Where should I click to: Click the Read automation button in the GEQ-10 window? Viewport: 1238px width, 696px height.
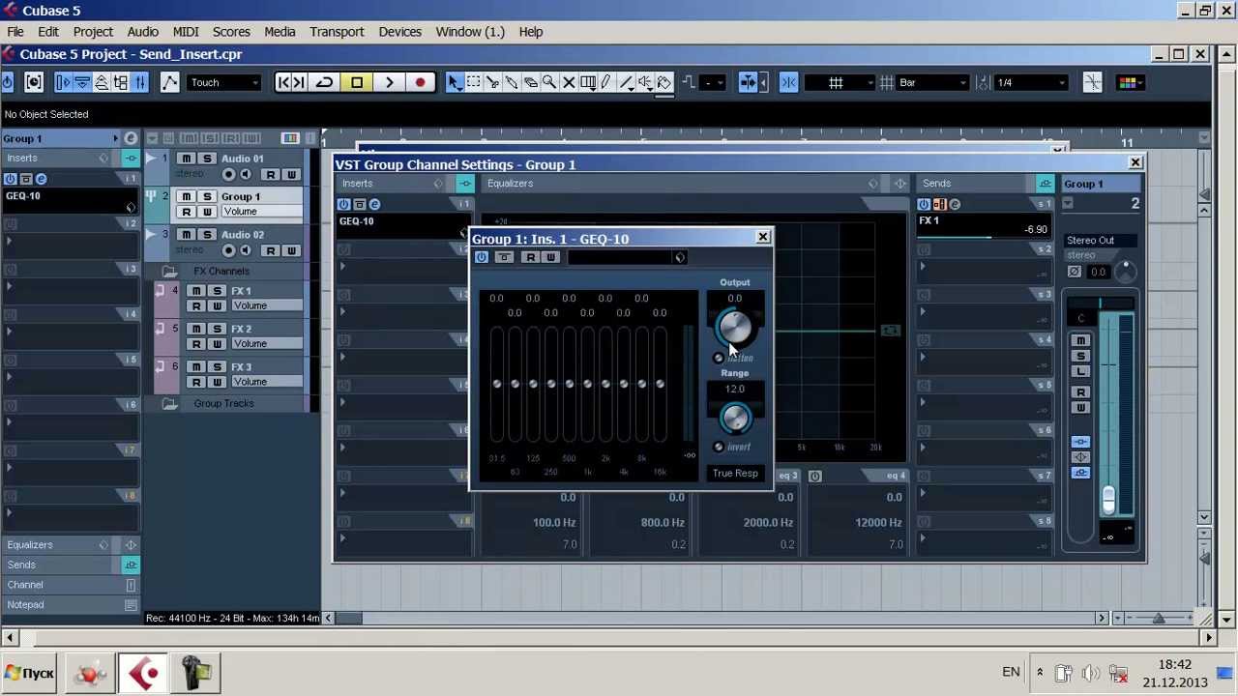[530, 258]
